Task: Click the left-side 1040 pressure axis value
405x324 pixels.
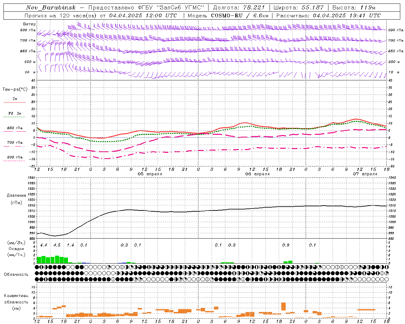Action: (x=31, y=178)
